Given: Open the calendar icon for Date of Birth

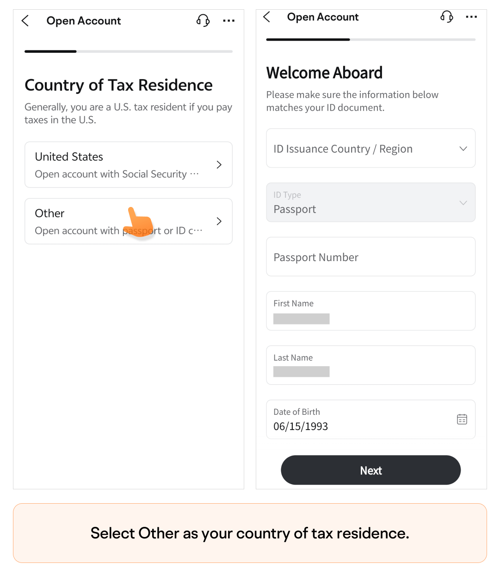Looking at the screenshot, I should tap(462, 419).
